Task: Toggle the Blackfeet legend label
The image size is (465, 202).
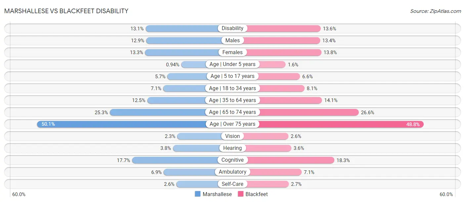Action: pos(257,194)
